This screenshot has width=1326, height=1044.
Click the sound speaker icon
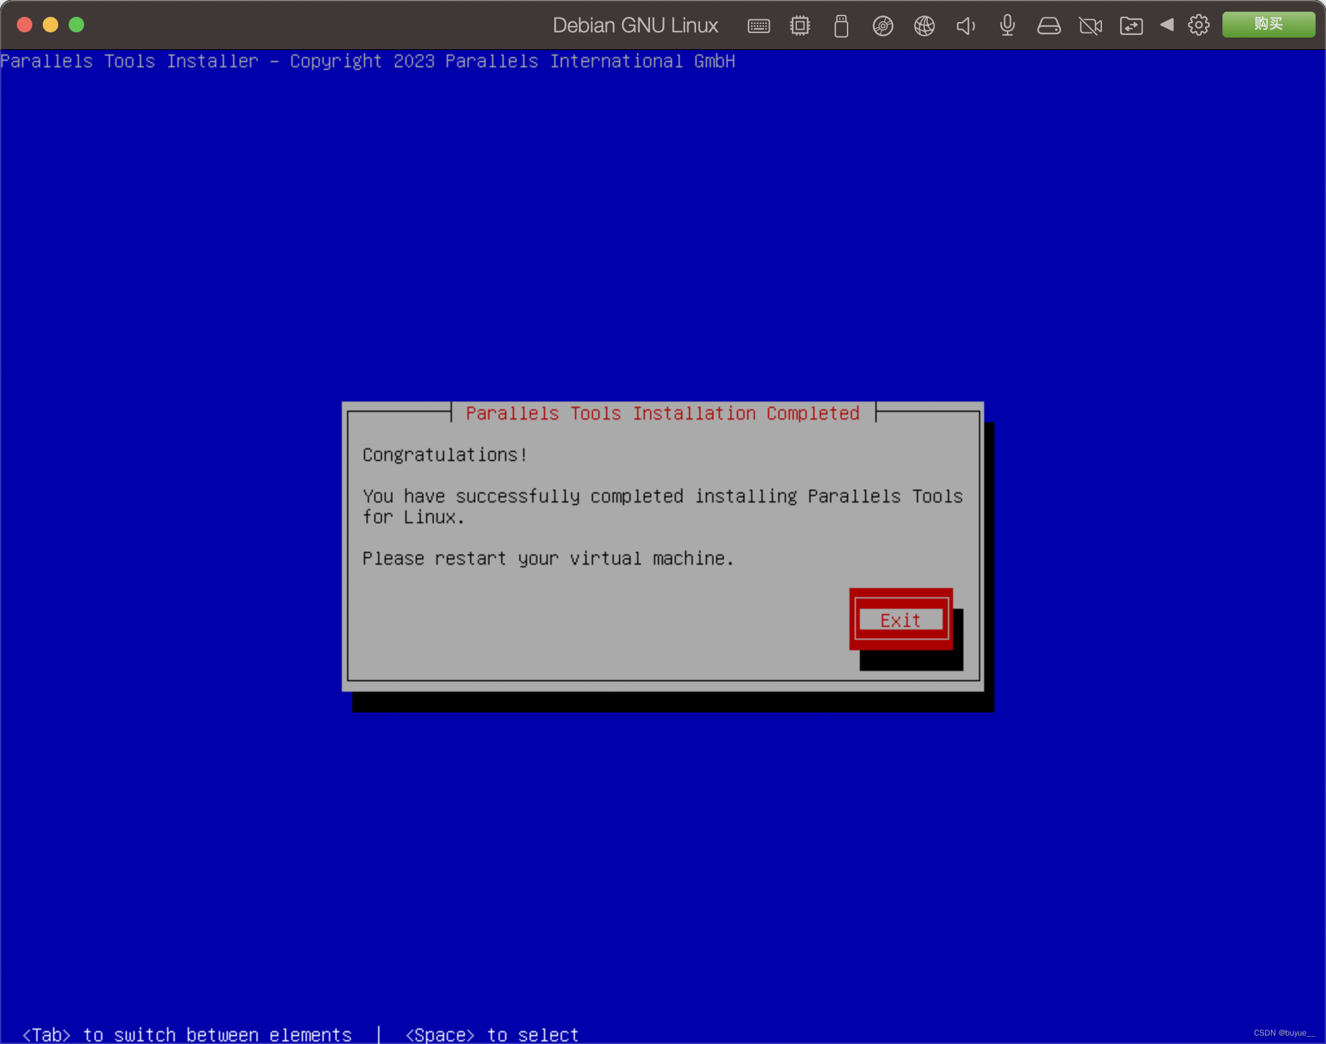click(966, 26)
